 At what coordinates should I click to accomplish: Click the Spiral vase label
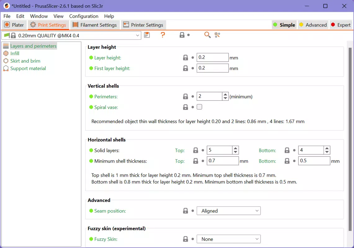click(106, 107)
